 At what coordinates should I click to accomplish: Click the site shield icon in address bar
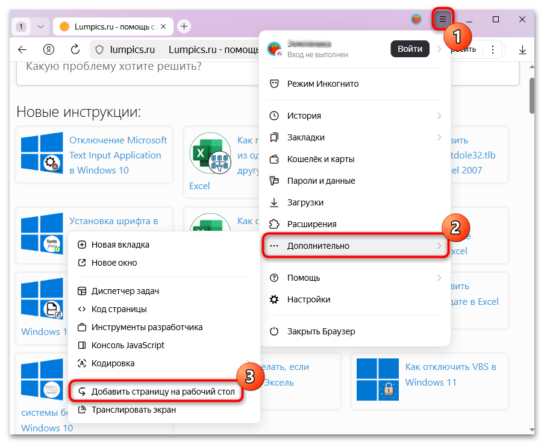(98, 49)
